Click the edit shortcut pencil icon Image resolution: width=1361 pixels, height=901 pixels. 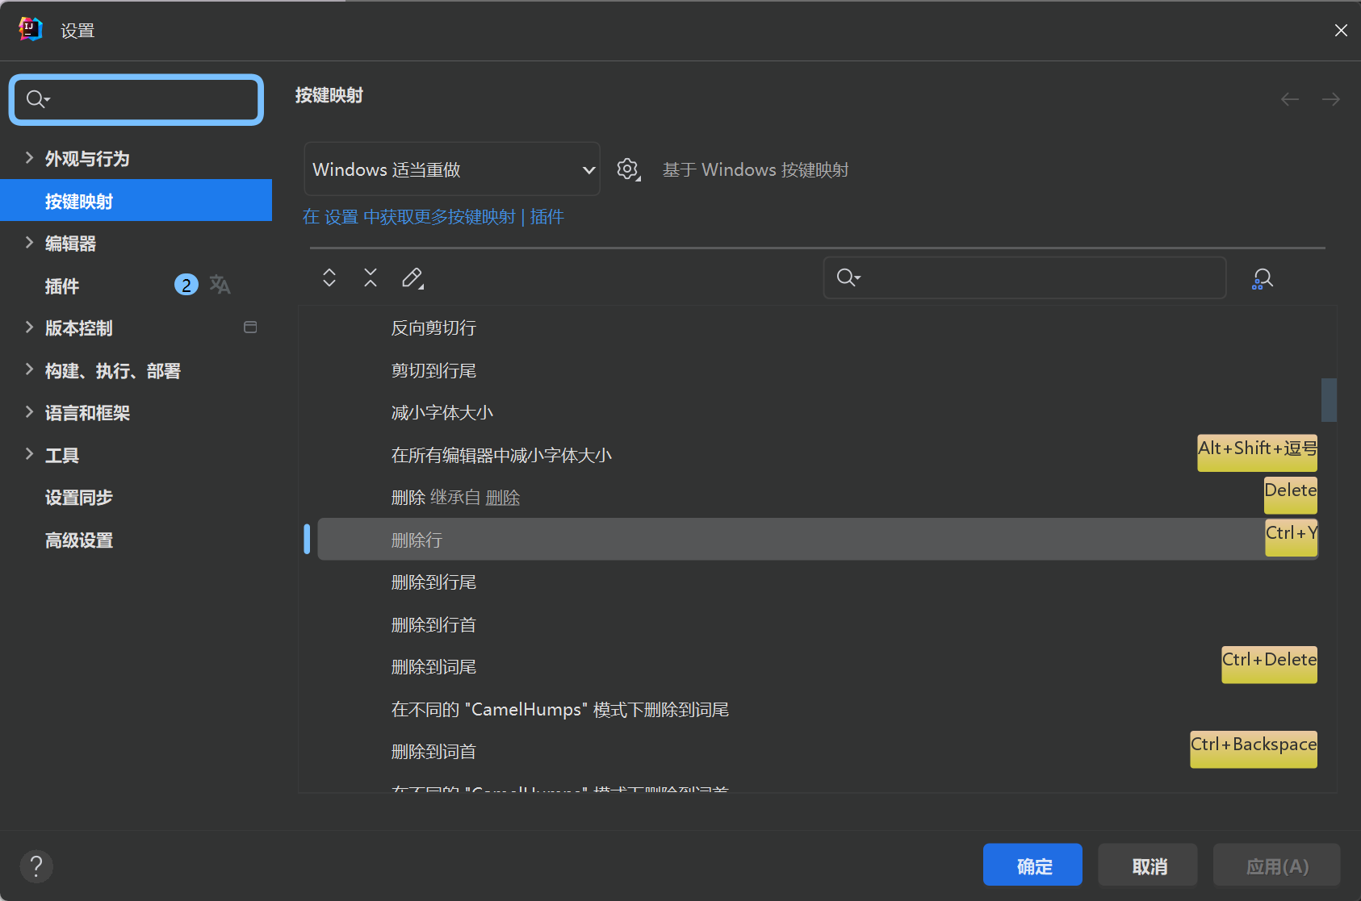412,278
